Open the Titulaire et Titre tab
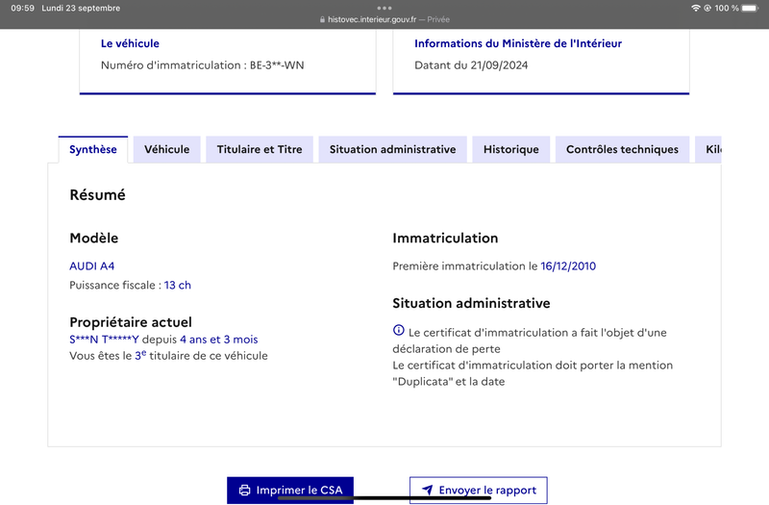This screenshot has width=769, height=505. (x=260, y=149)
